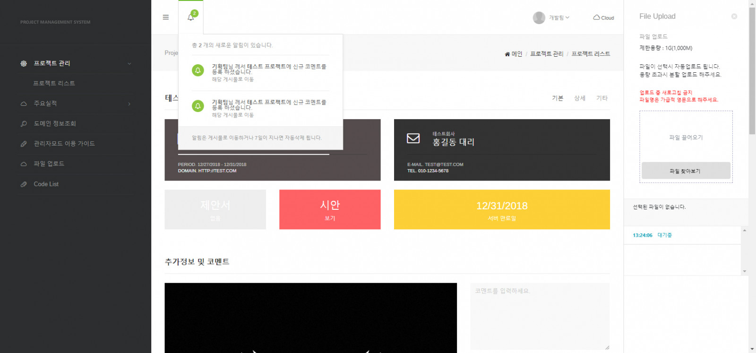Click the user avatar picture
The width and height of the screenshot is (756, 353).
(539, 17)
